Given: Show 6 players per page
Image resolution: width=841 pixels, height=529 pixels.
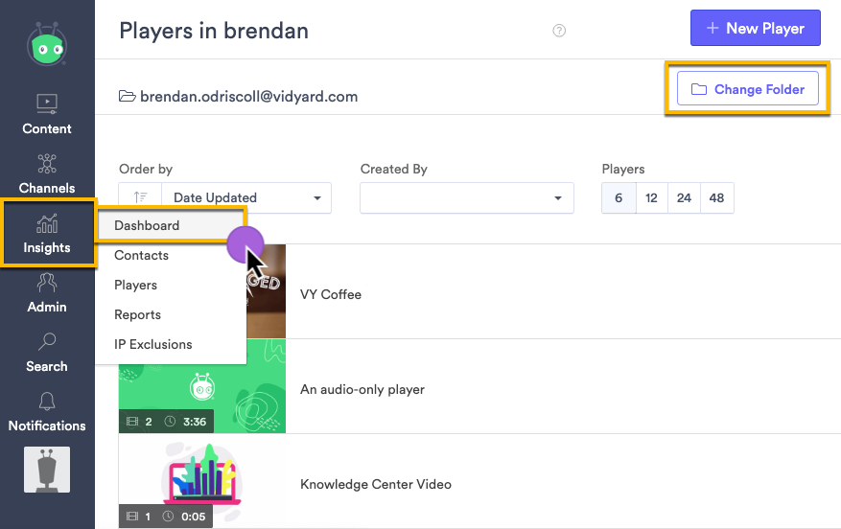Looking at the screenshot, I should pyautogui.click(x=619, y=197).
